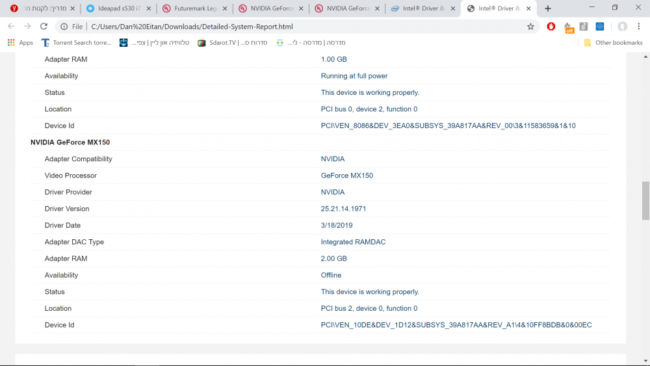
Task: Click the Driver Version label
Action: (x=67, y=209)
